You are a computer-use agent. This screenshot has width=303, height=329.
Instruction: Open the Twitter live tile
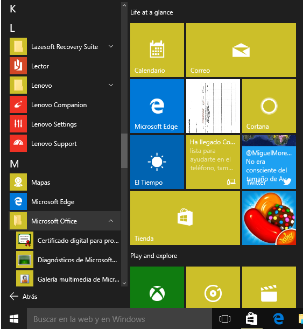(269, 162)
